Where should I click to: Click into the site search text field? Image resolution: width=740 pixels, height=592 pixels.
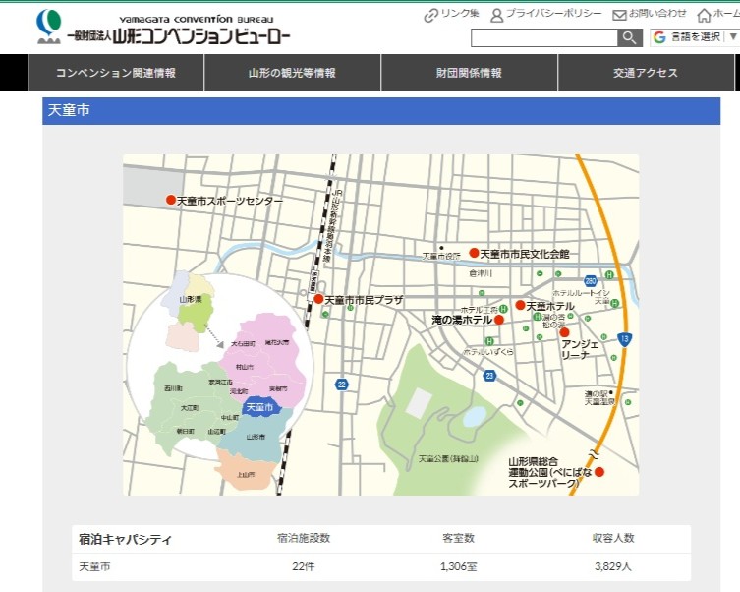(543, 37)
